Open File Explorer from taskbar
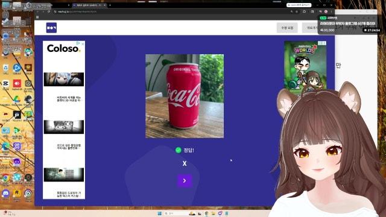Screen dimensions: 386x217 click(x=213, y=213)
